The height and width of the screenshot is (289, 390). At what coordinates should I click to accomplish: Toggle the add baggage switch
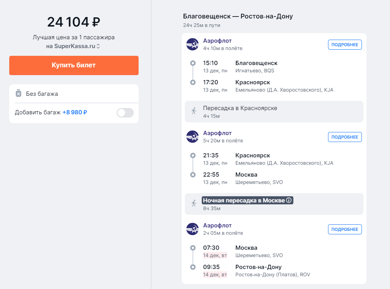(125, 113)
